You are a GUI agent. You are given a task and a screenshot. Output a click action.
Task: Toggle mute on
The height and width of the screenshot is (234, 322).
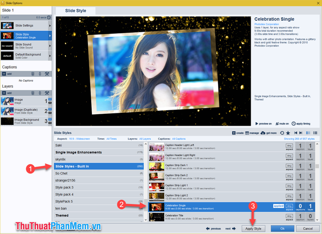(x=282, y=123)
